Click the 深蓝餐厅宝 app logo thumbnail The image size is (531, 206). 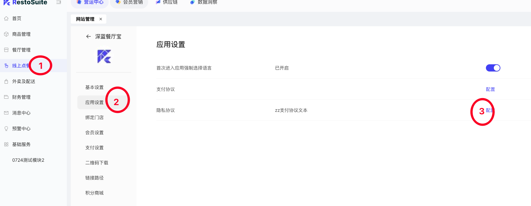pyautogui.click(x=104, y=56)
